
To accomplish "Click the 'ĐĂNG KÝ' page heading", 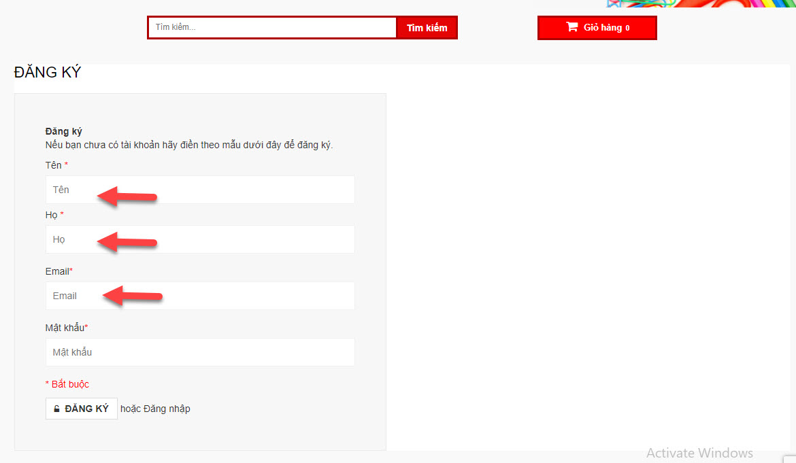I will point(47,73).
